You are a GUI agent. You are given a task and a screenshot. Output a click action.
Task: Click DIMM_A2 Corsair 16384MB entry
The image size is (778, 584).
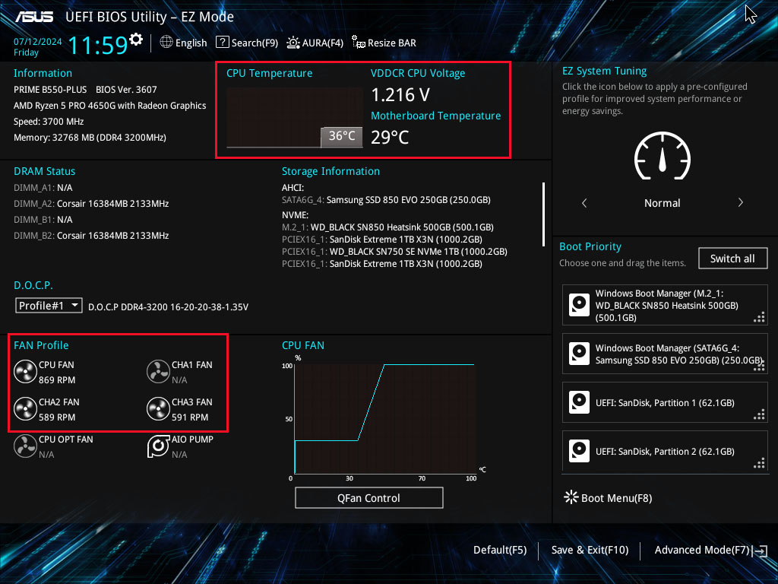click(x=91, y=204)
